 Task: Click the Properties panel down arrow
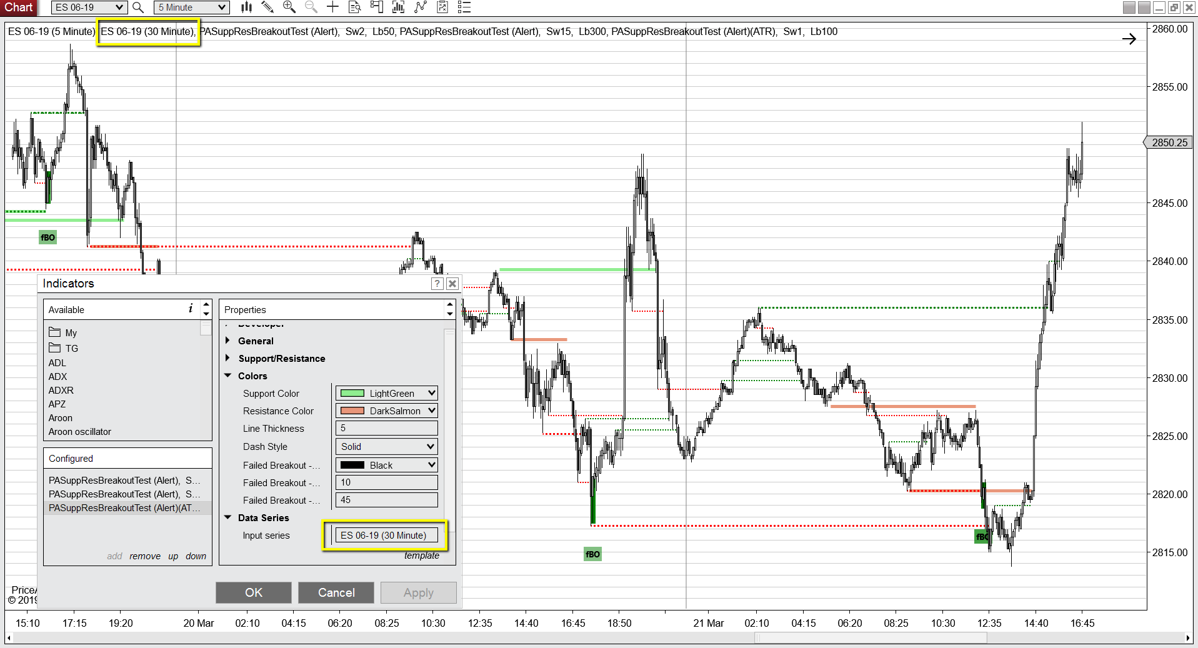pyautogui.click(x=450, y=314)
